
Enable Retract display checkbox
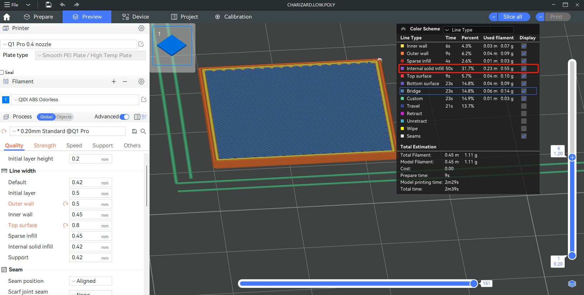524,113
